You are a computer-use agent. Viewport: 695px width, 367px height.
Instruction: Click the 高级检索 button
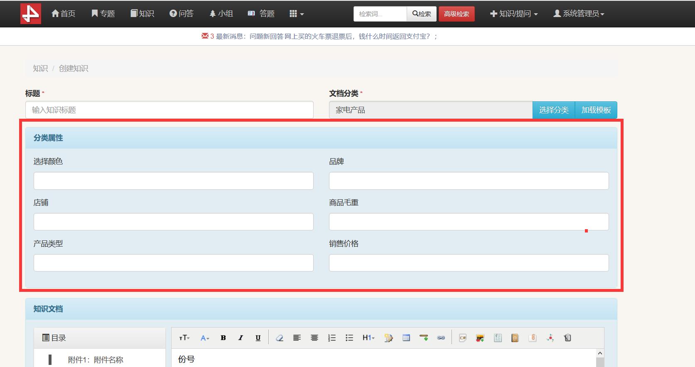point(457,14)
